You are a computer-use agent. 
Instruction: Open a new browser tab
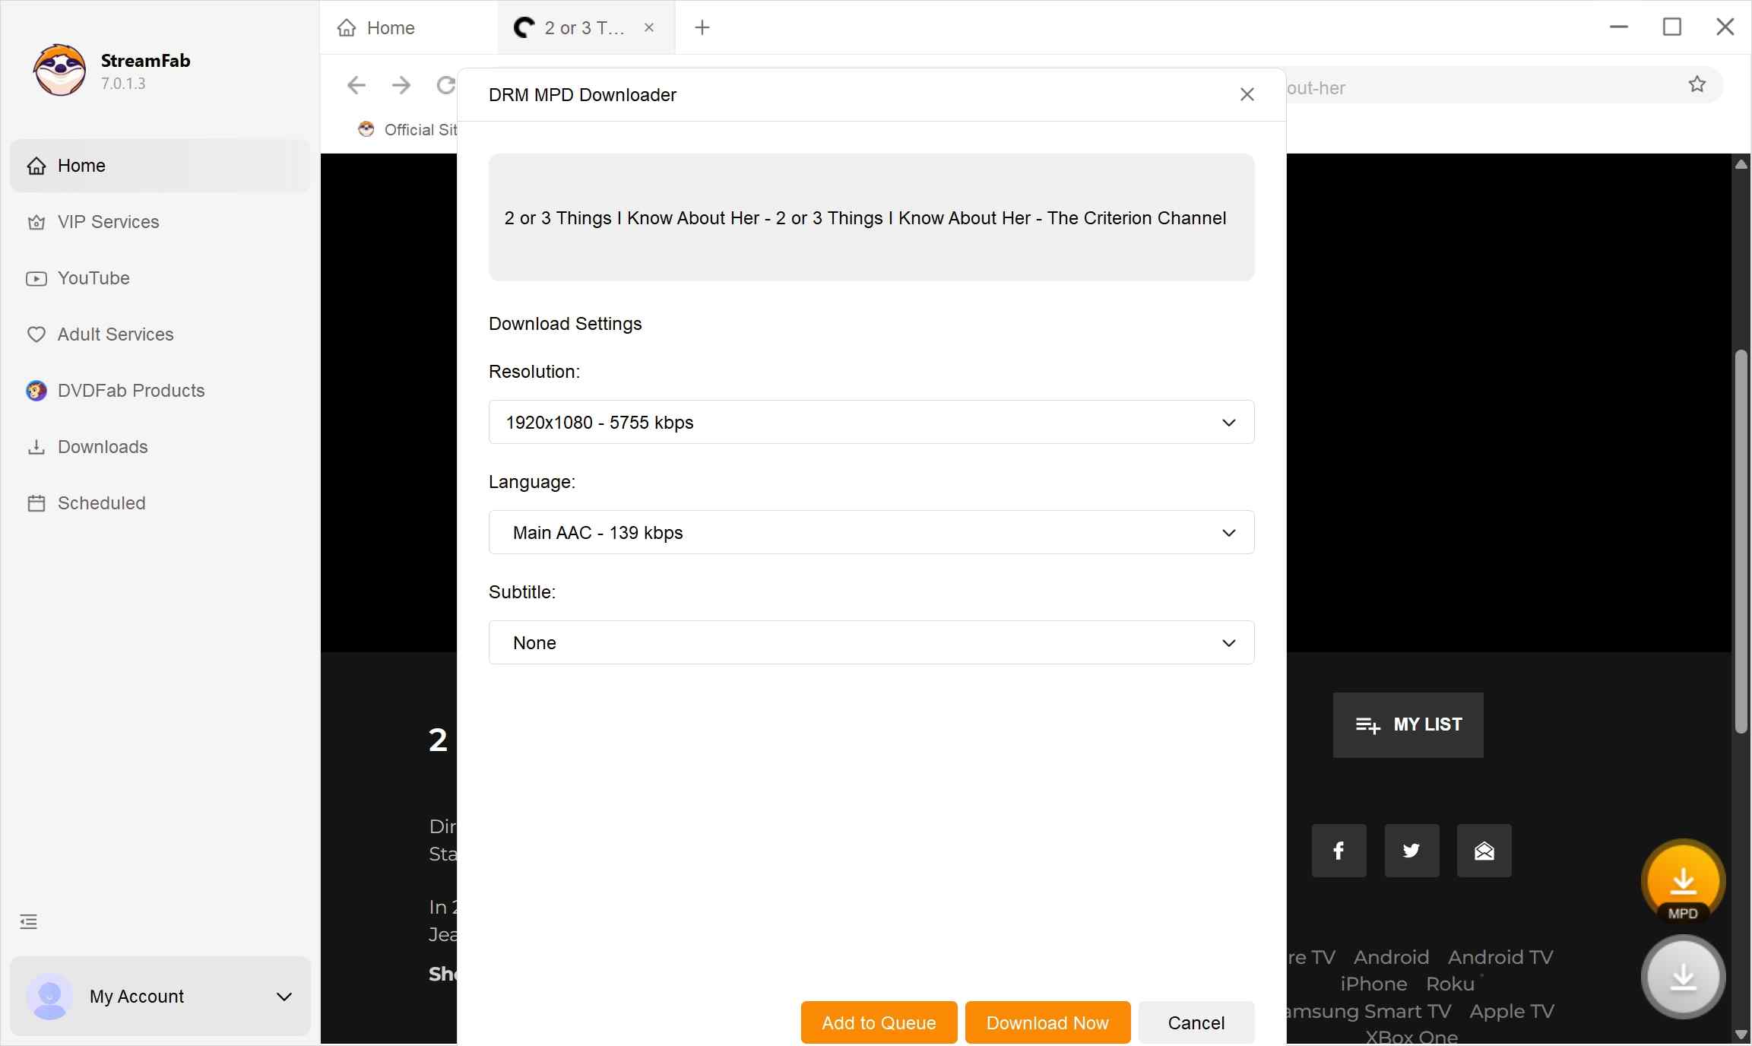(x=702, y=27)
